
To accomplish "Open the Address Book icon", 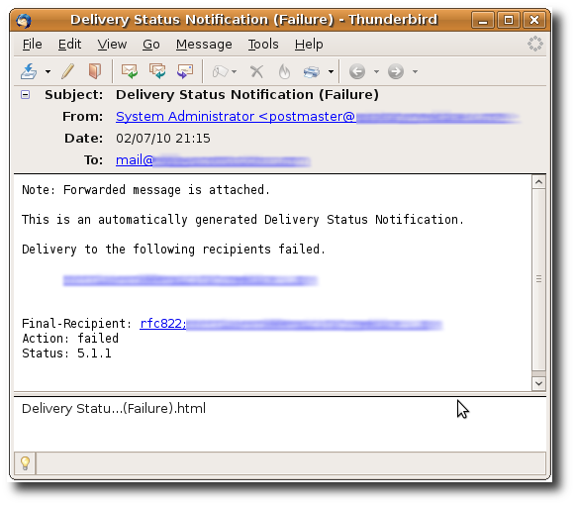I will click(95, 71).
